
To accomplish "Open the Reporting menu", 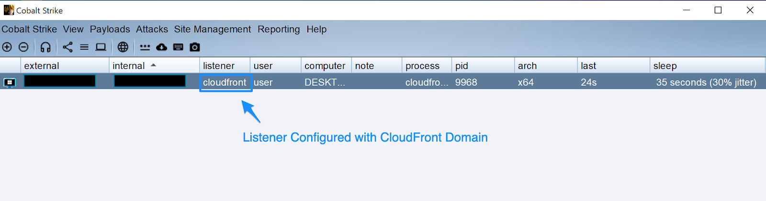I will click(279, 29).
